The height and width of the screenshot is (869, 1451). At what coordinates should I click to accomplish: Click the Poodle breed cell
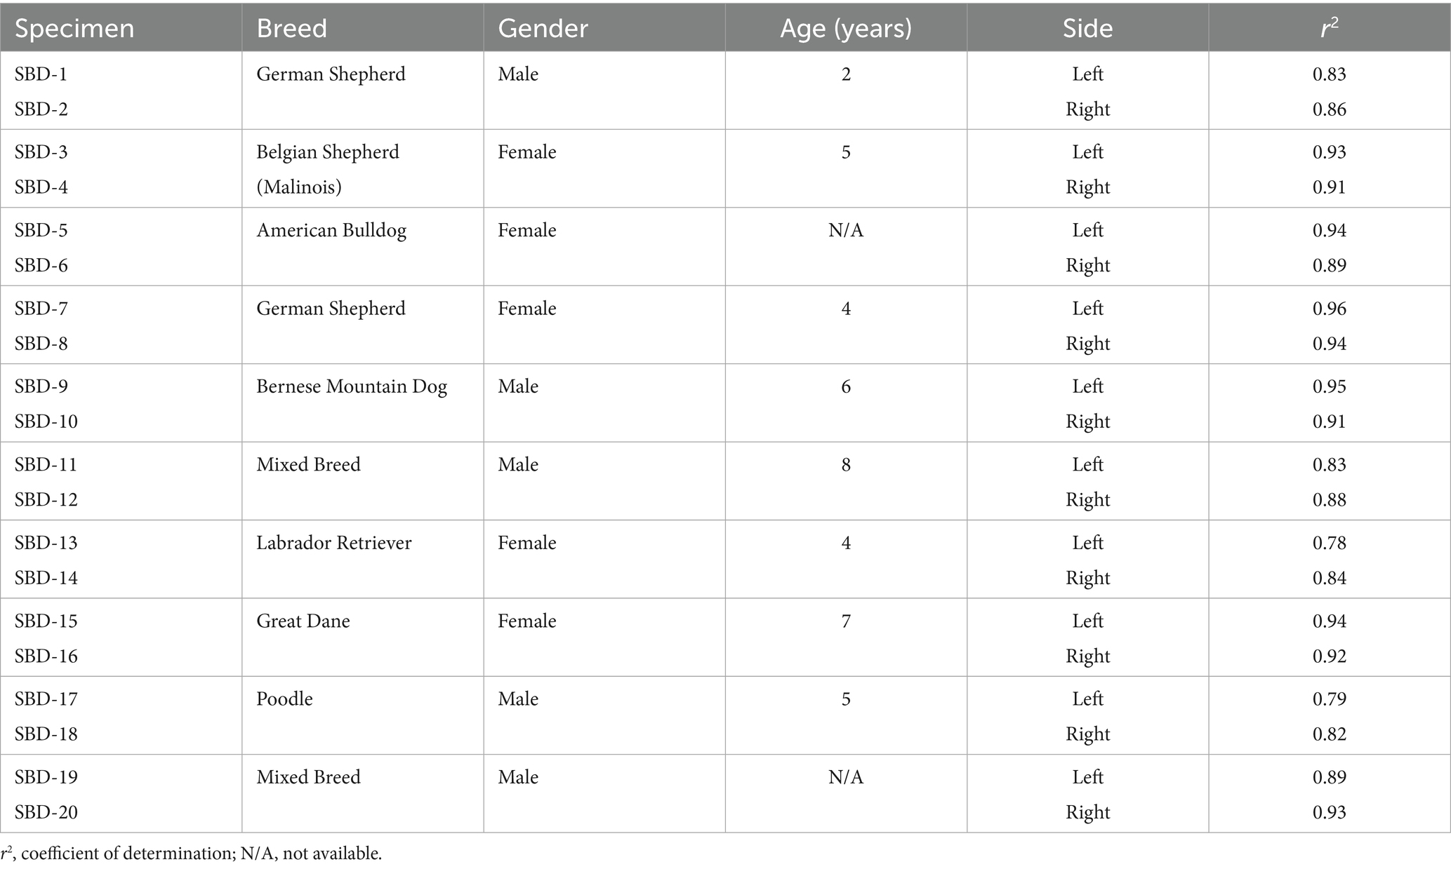point(284,699)
